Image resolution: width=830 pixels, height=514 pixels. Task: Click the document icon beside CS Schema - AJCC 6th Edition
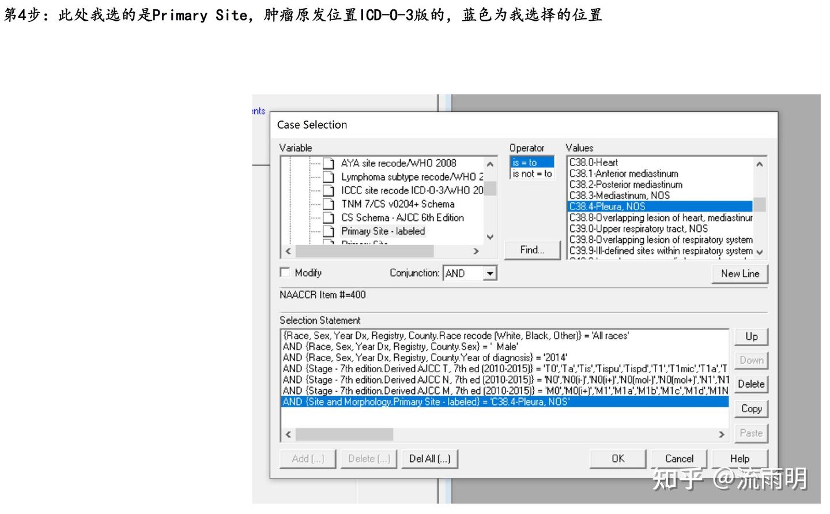[x=330, y=217]
